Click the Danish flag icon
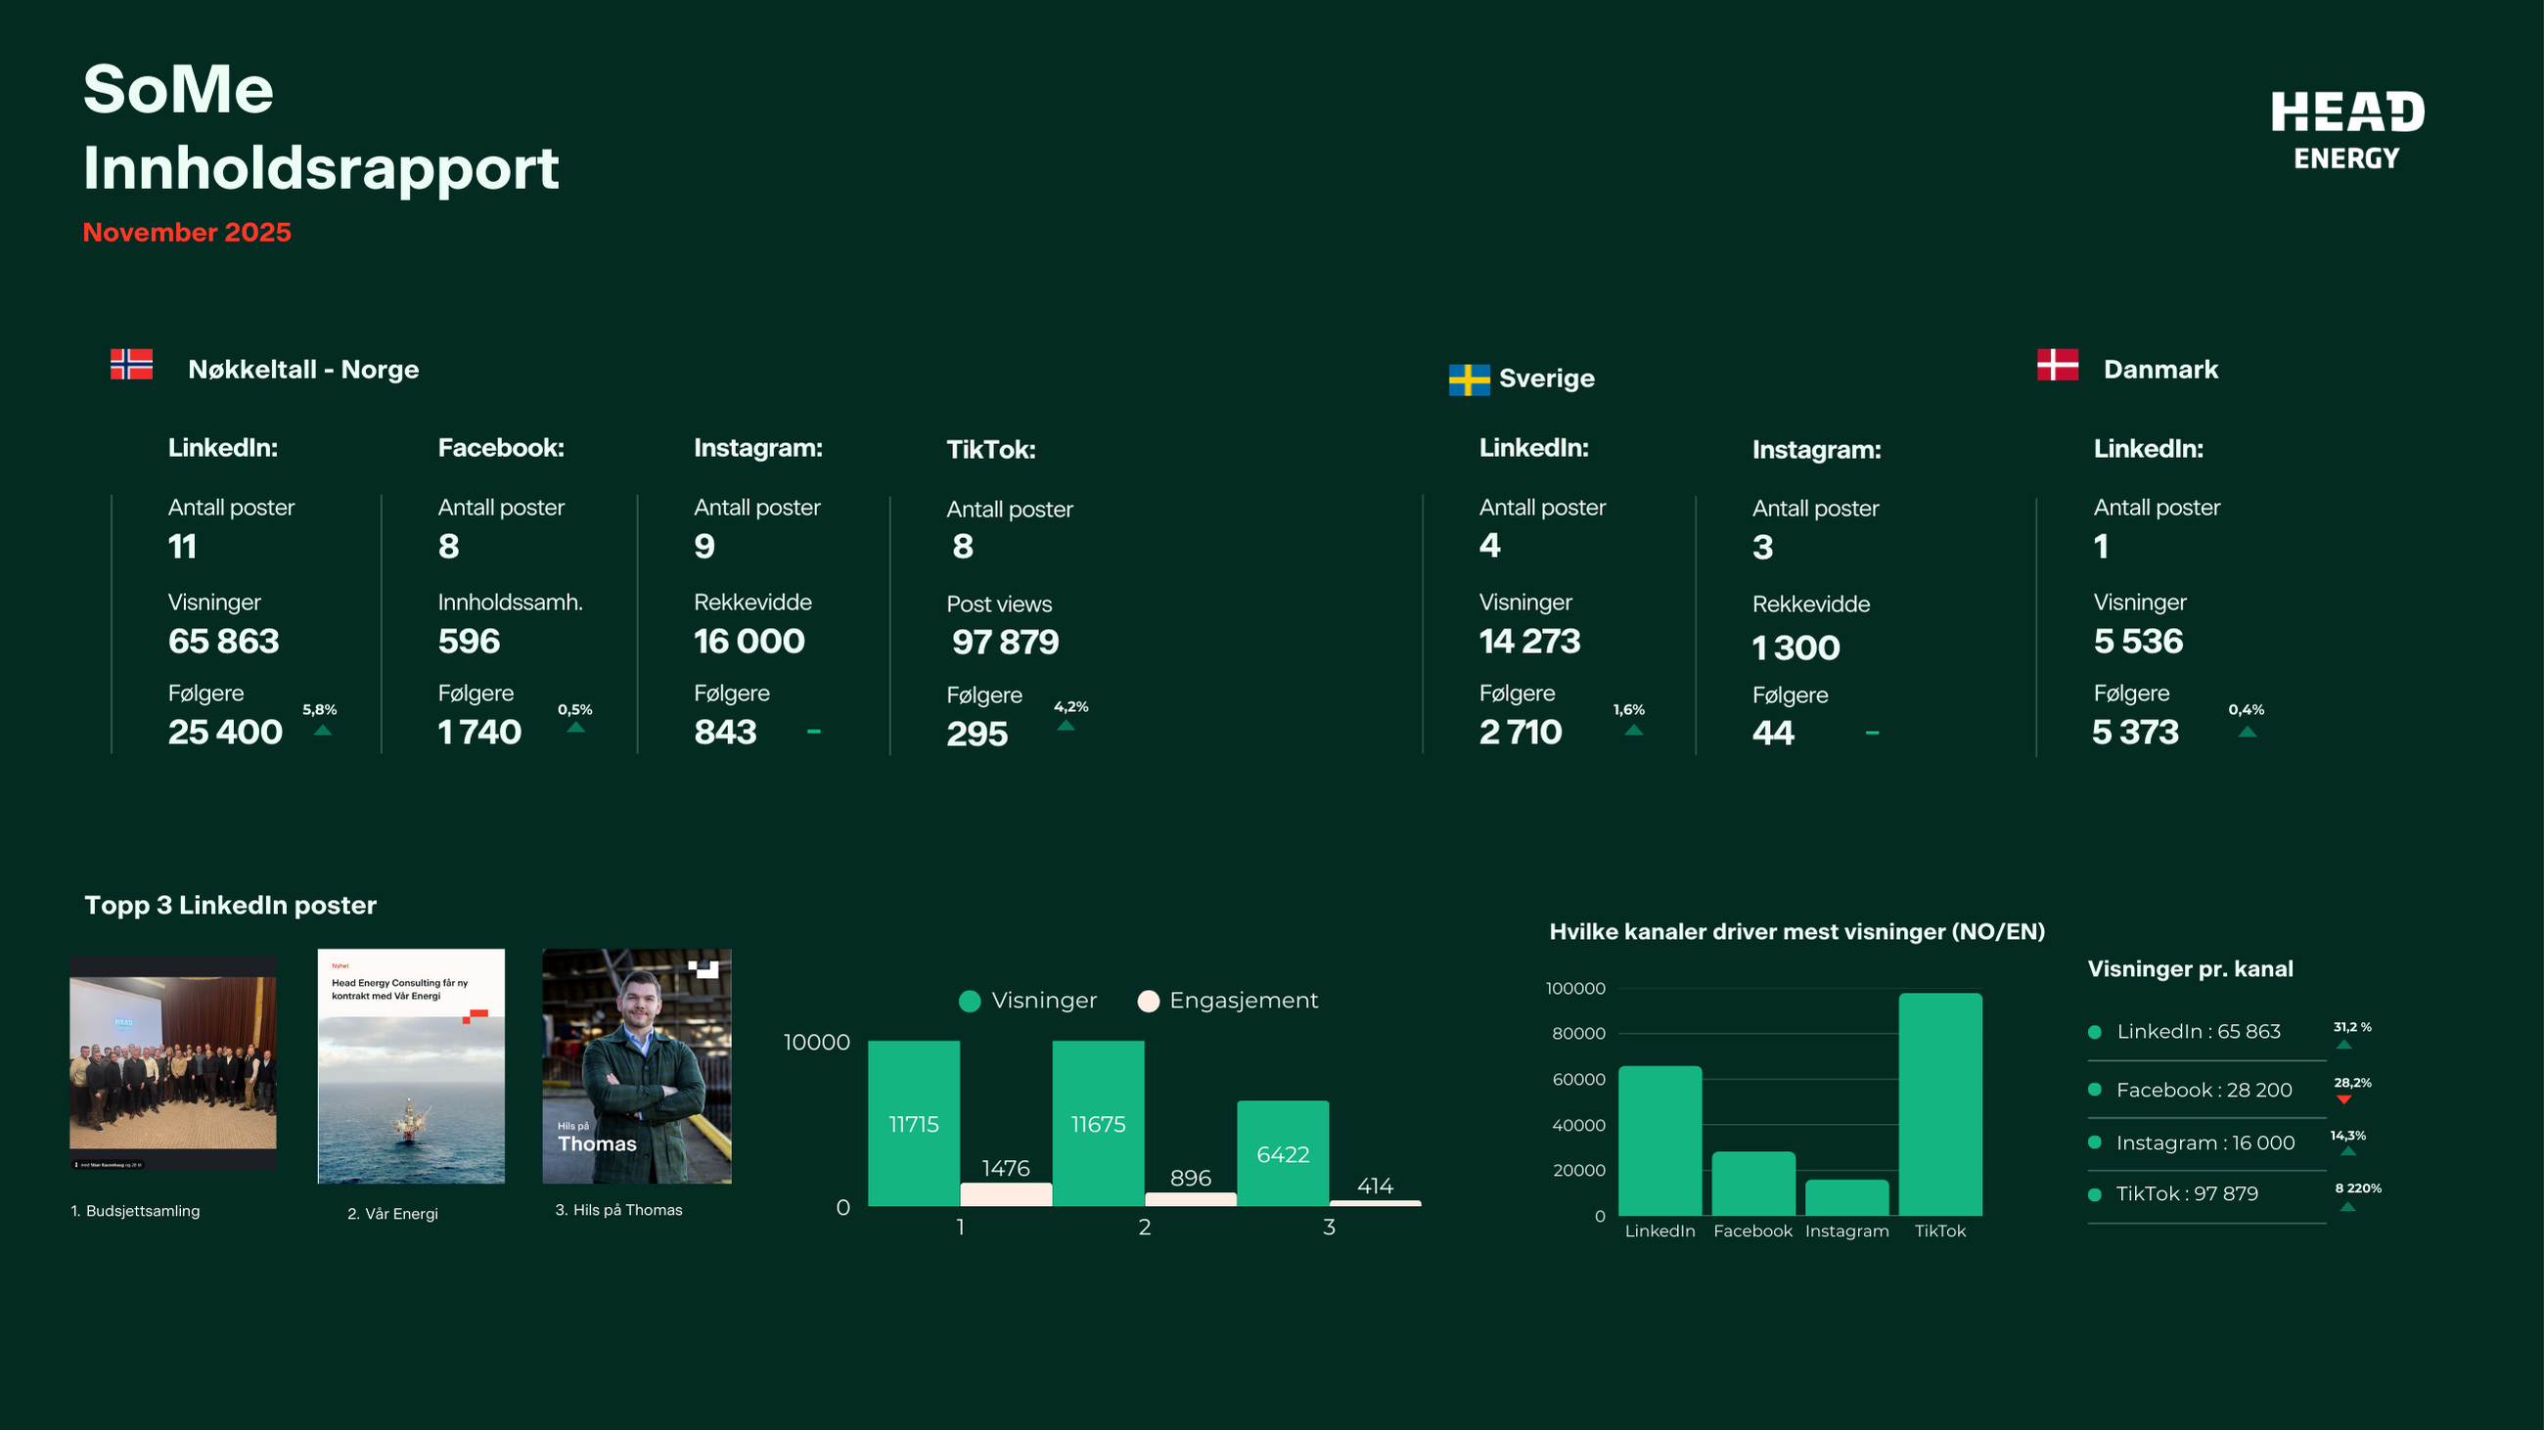The height and width of the screenshot is (1430, 2544). (x=2057, y=364)
